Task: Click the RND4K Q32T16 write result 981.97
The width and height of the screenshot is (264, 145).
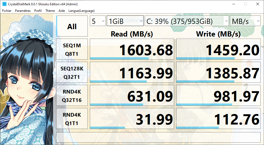Action: (x=218, y=96)
